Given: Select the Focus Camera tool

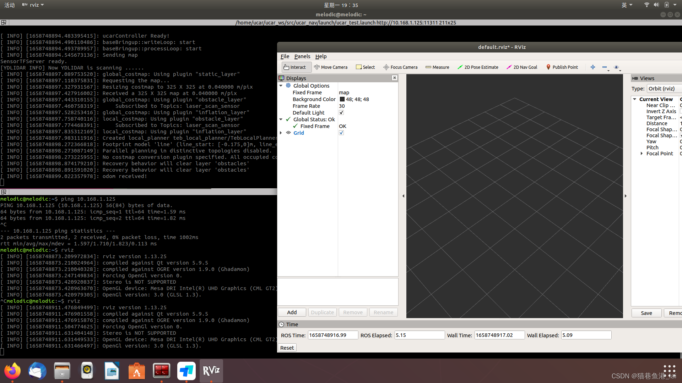Looking at the screenshot, I should tap(400, 67).
